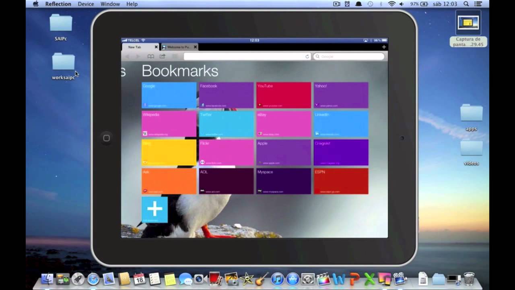Screen dimensions: 515x290
Task: Open a new browser tab with plus
Action: [x=384, y=47]
